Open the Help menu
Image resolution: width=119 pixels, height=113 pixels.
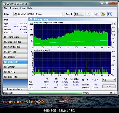[x=30, y=8]
